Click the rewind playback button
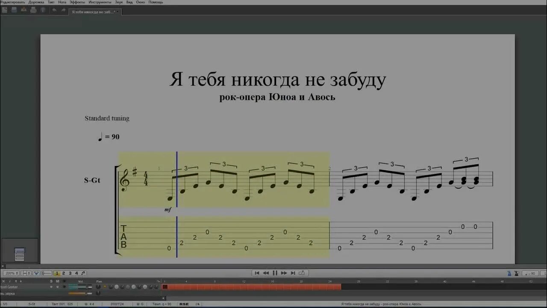This screenshot has height=308, width=547. tap(266, 273)
